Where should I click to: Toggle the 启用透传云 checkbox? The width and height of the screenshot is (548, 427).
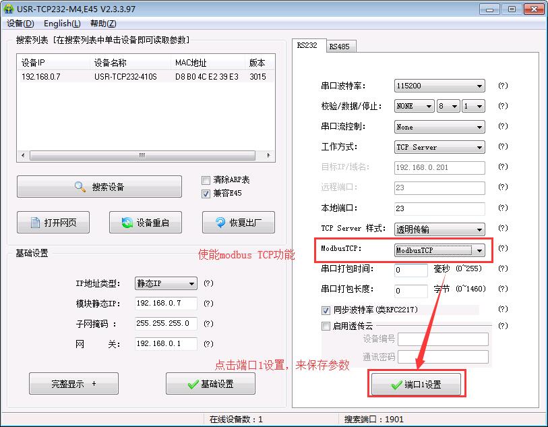click(x=326, y=326)
